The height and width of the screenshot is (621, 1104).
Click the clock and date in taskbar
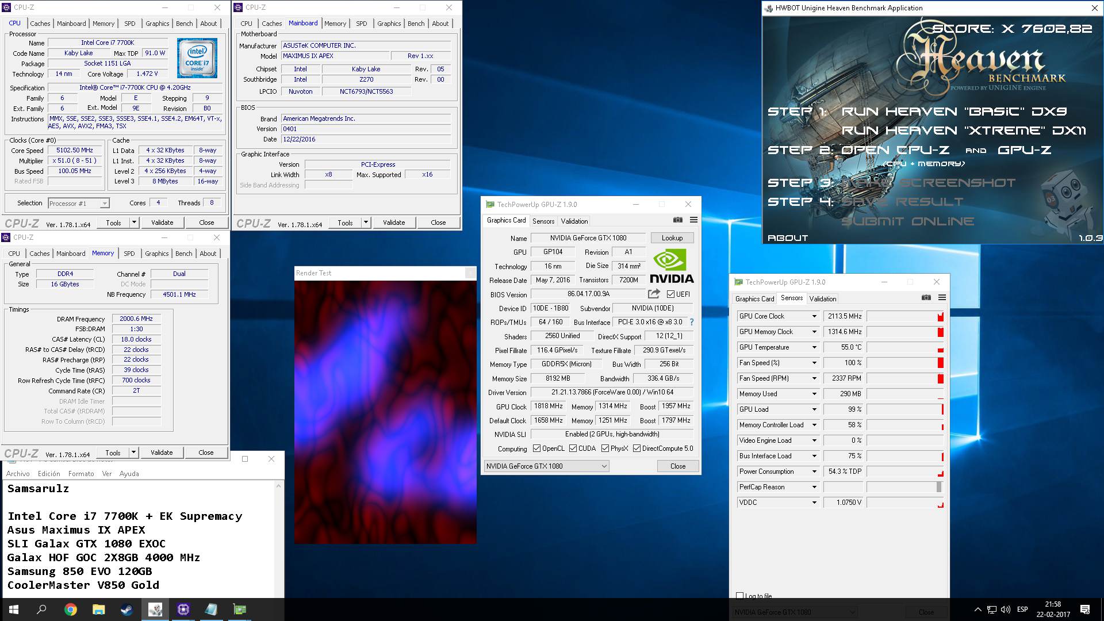pyautogui.click(x=1053, y=609)
